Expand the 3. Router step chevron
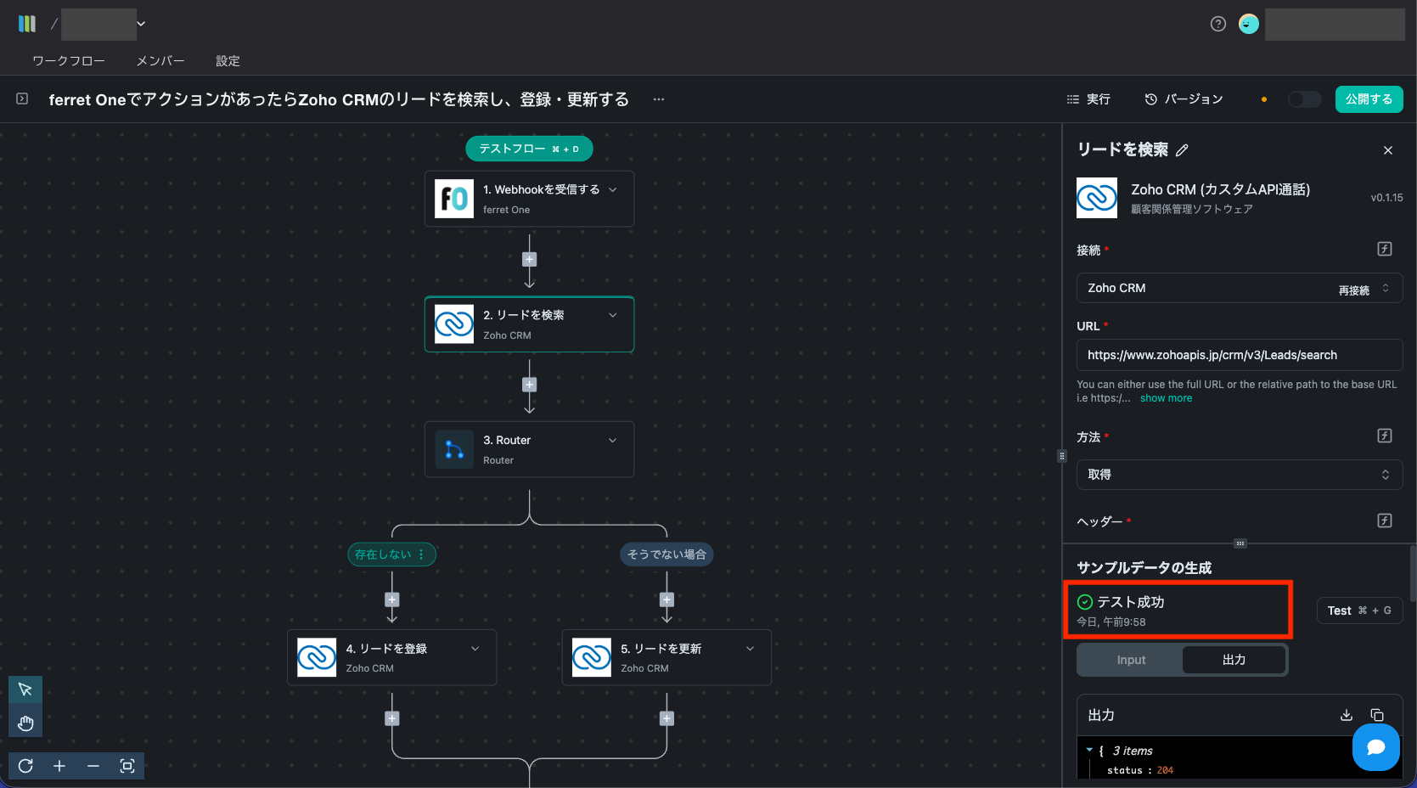The width and height of the screenshot is (1417, 788). tap(613, 440)
